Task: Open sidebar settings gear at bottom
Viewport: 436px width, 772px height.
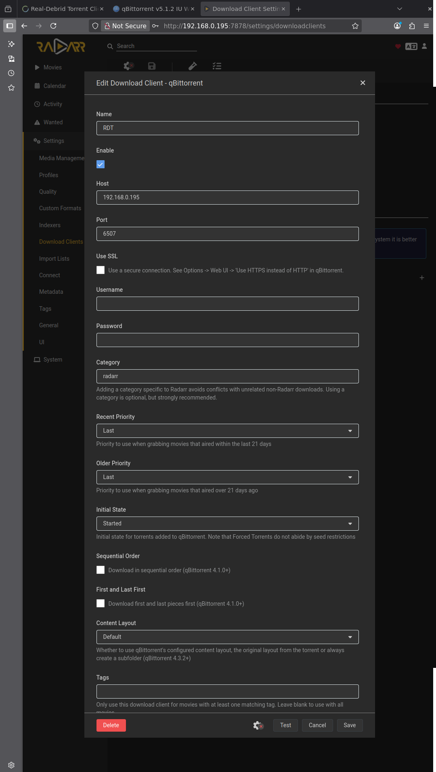Action: click(x=11, y=765)
